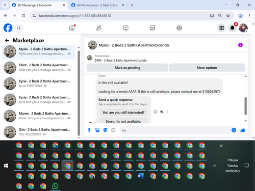255x191 pixels.
Task: Open the Windows Start button
Action: pyautogui.click(x=6, y=166)
